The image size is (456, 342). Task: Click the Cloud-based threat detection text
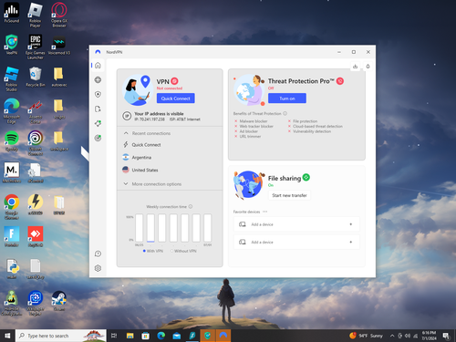pos(317,126)
